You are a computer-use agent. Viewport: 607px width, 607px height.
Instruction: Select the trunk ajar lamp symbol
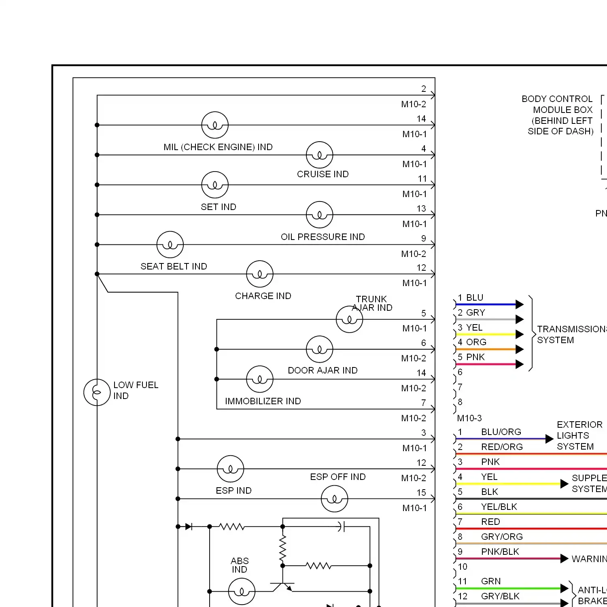(x=350, y=320)
